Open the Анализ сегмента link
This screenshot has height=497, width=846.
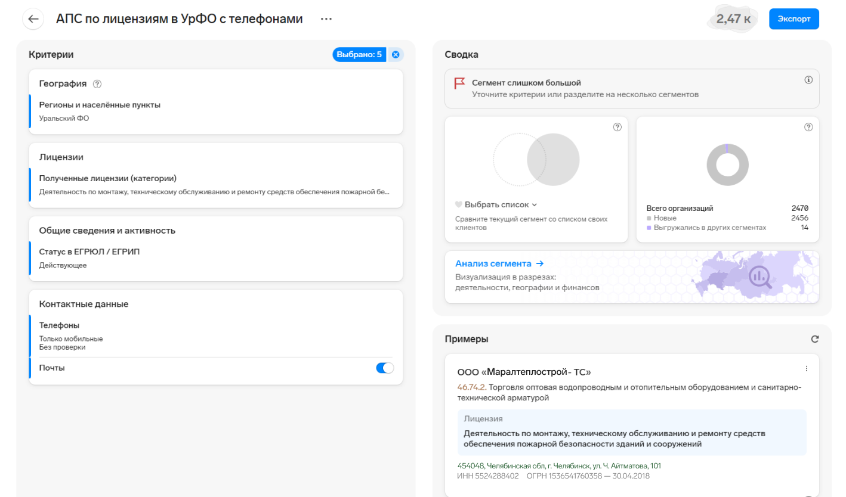(499, 263)
